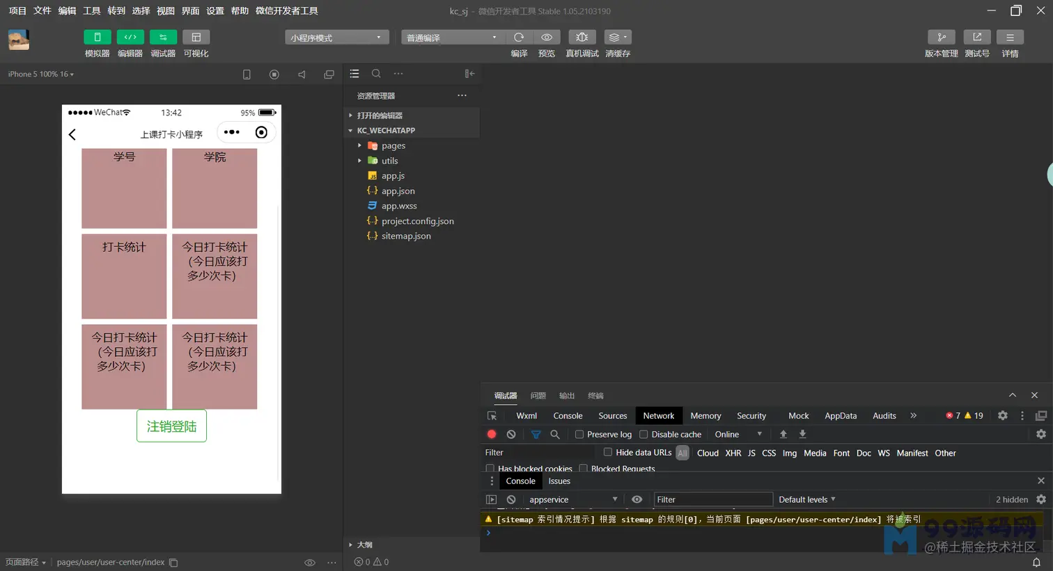
Task: Open the 小程序模式 mode dropdown
Action: tap(336, 38)
